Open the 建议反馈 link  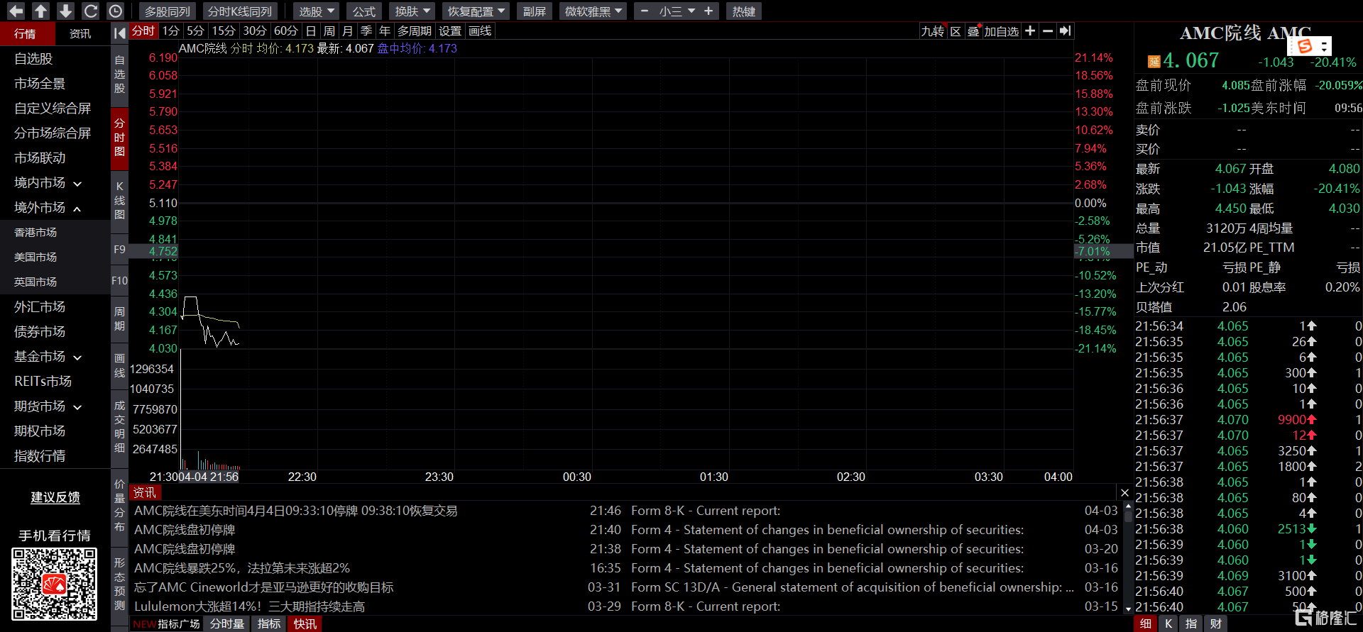coord(55,497)
